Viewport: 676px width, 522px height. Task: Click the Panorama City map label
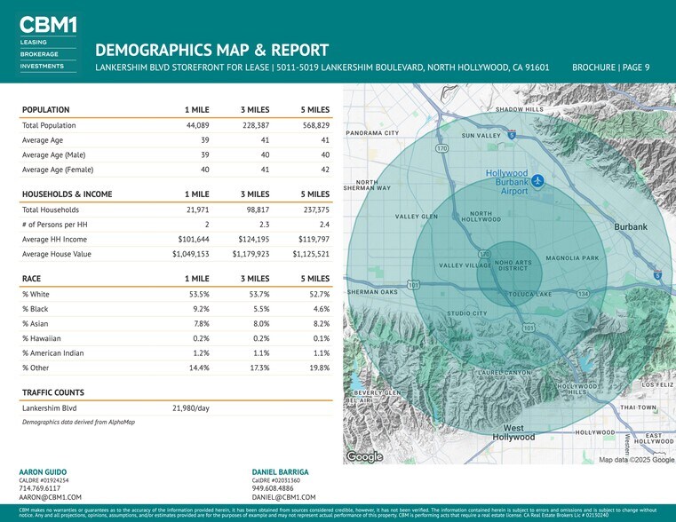tap(372, 133)
